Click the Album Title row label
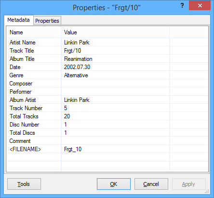 click(x=22, y=59)
